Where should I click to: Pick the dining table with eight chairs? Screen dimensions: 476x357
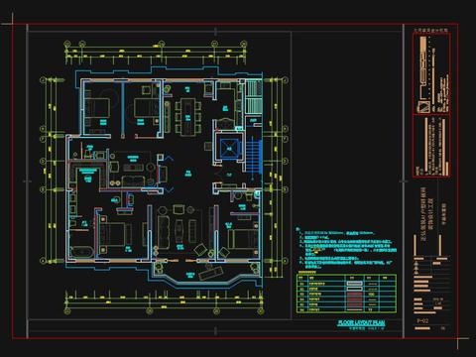pos(187,116)
